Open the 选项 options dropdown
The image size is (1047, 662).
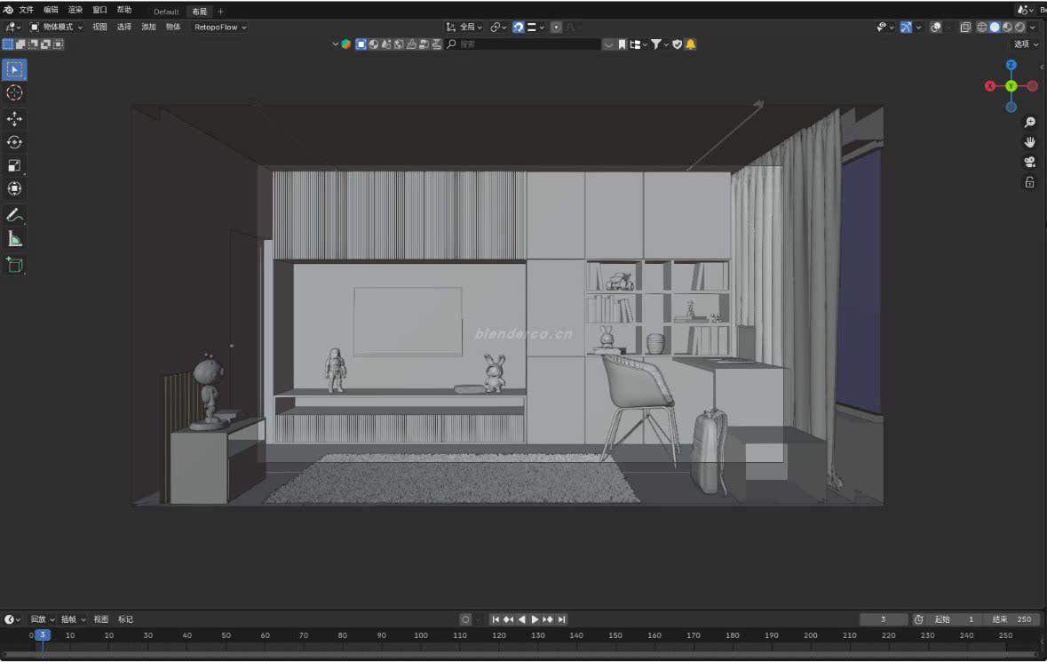1027,44
